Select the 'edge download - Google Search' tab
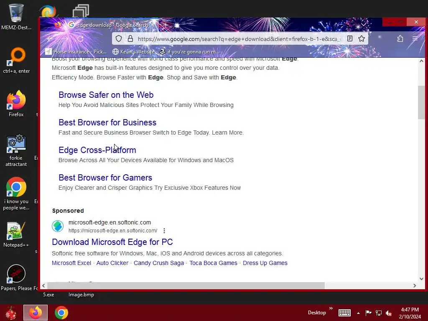 point(112,25)
